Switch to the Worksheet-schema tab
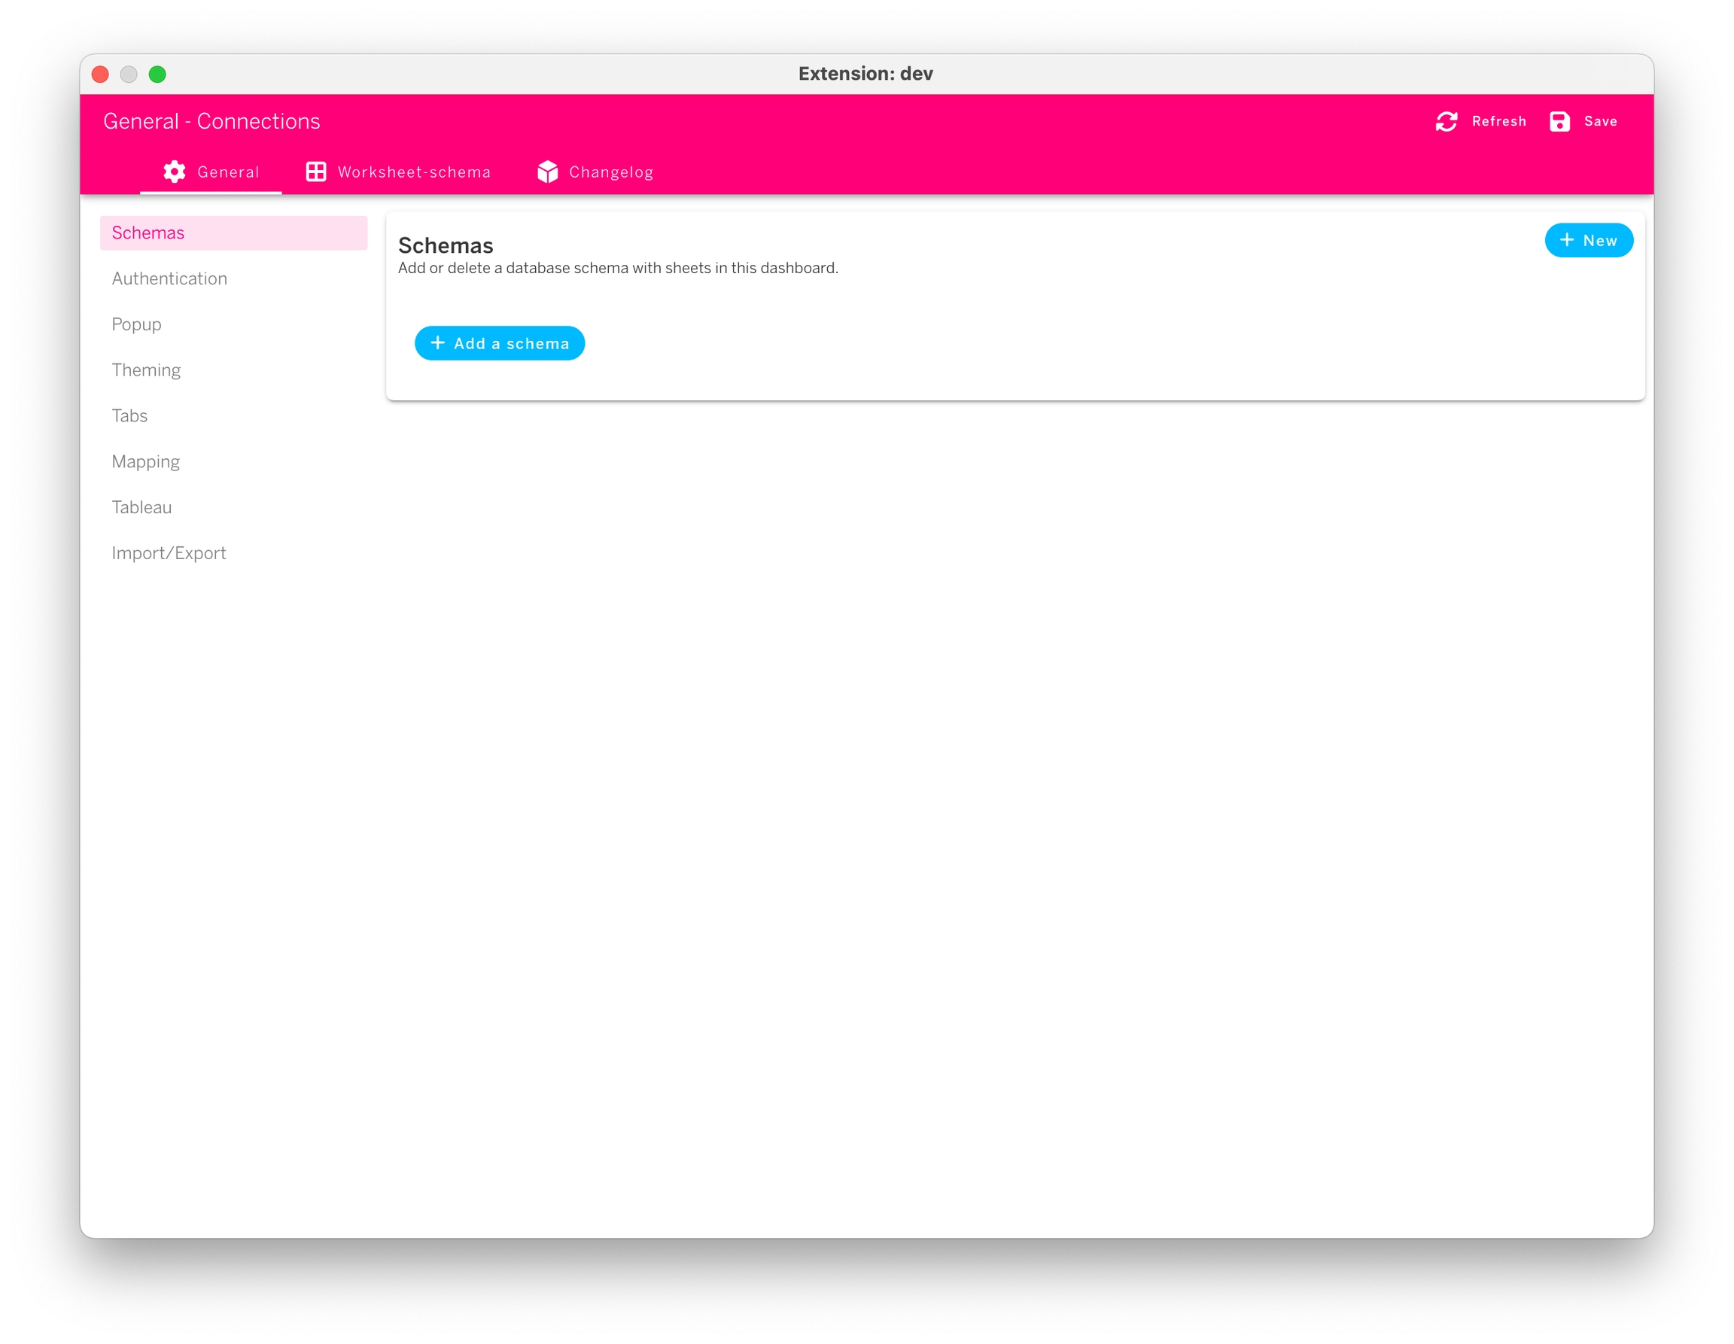This screenshot has height=1344, width=1734. (x=414, y=172)
